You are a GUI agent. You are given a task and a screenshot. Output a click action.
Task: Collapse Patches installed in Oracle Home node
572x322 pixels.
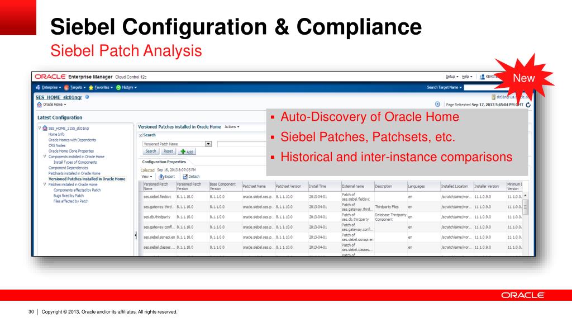coord(45,184)
